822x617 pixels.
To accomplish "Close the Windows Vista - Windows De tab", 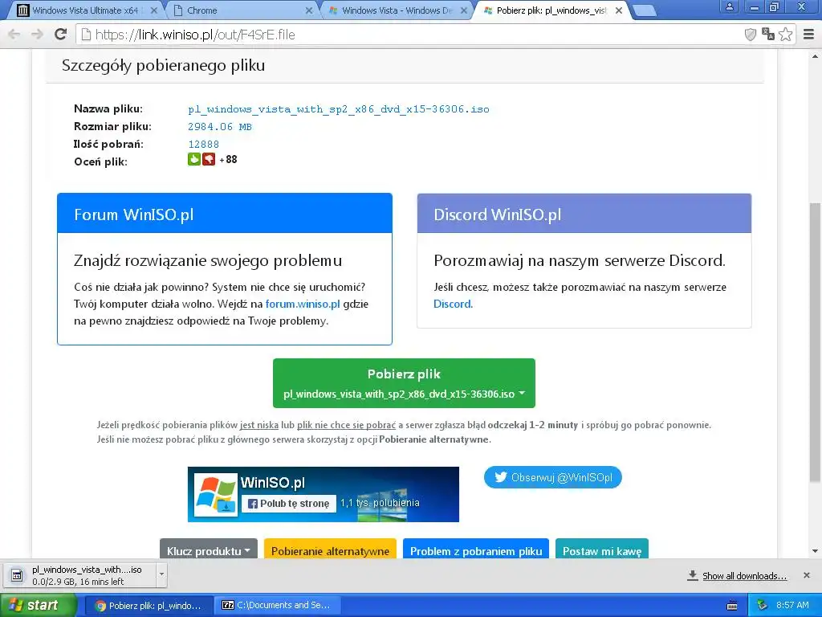I will pyautogui.click(x=464, y=10).
